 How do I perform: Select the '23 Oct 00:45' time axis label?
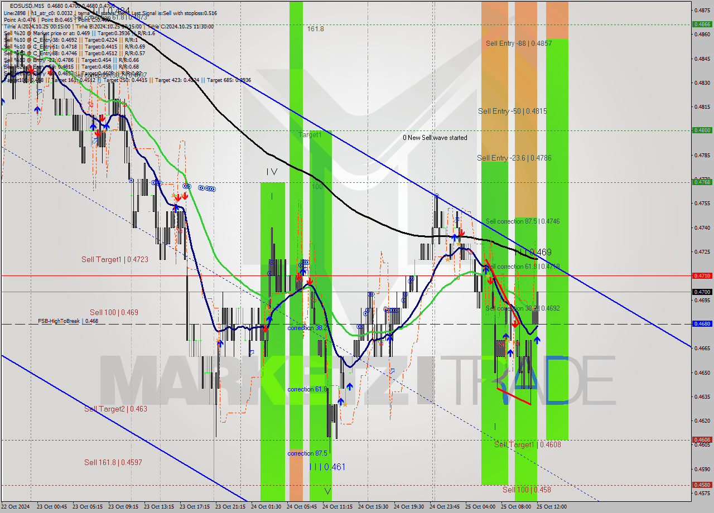[52, 507]
